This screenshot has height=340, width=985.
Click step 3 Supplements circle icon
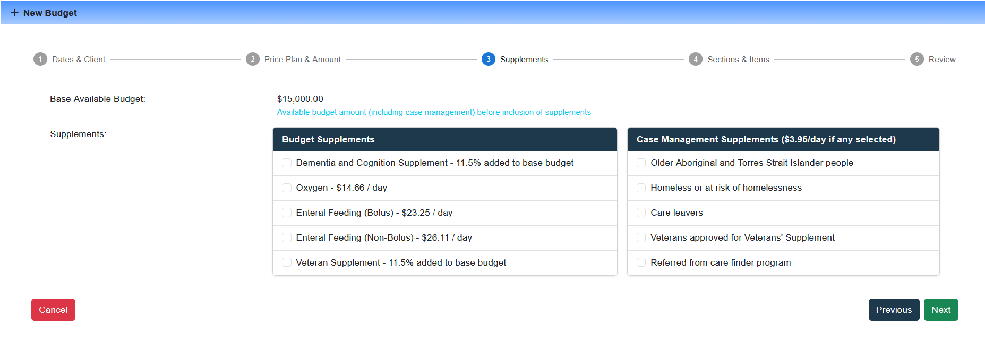pyautogui.click(x=488, y=59)
